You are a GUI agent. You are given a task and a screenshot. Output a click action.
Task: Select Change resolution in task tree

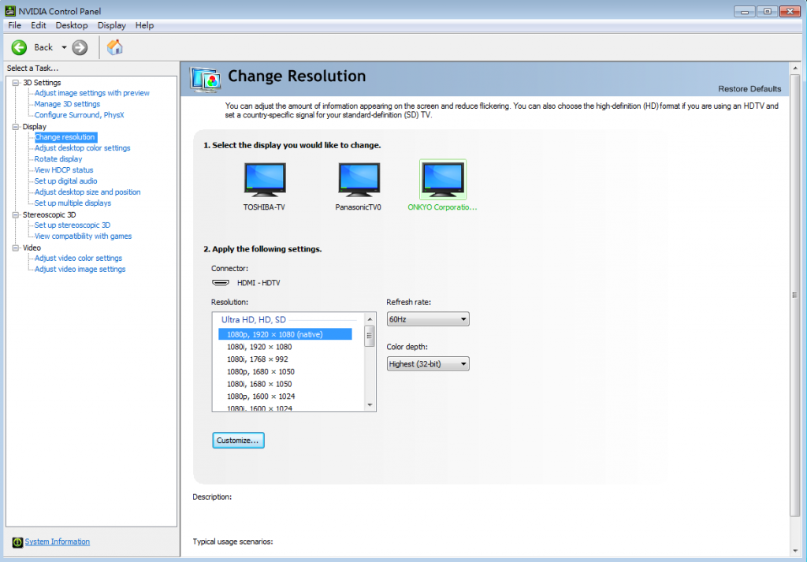65,137
